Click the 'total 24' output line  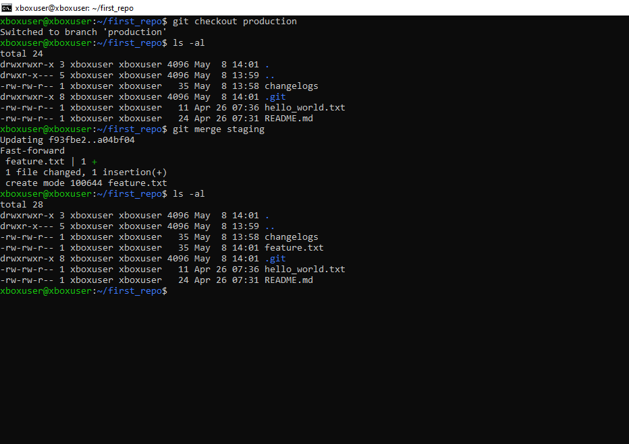(22, 54)
